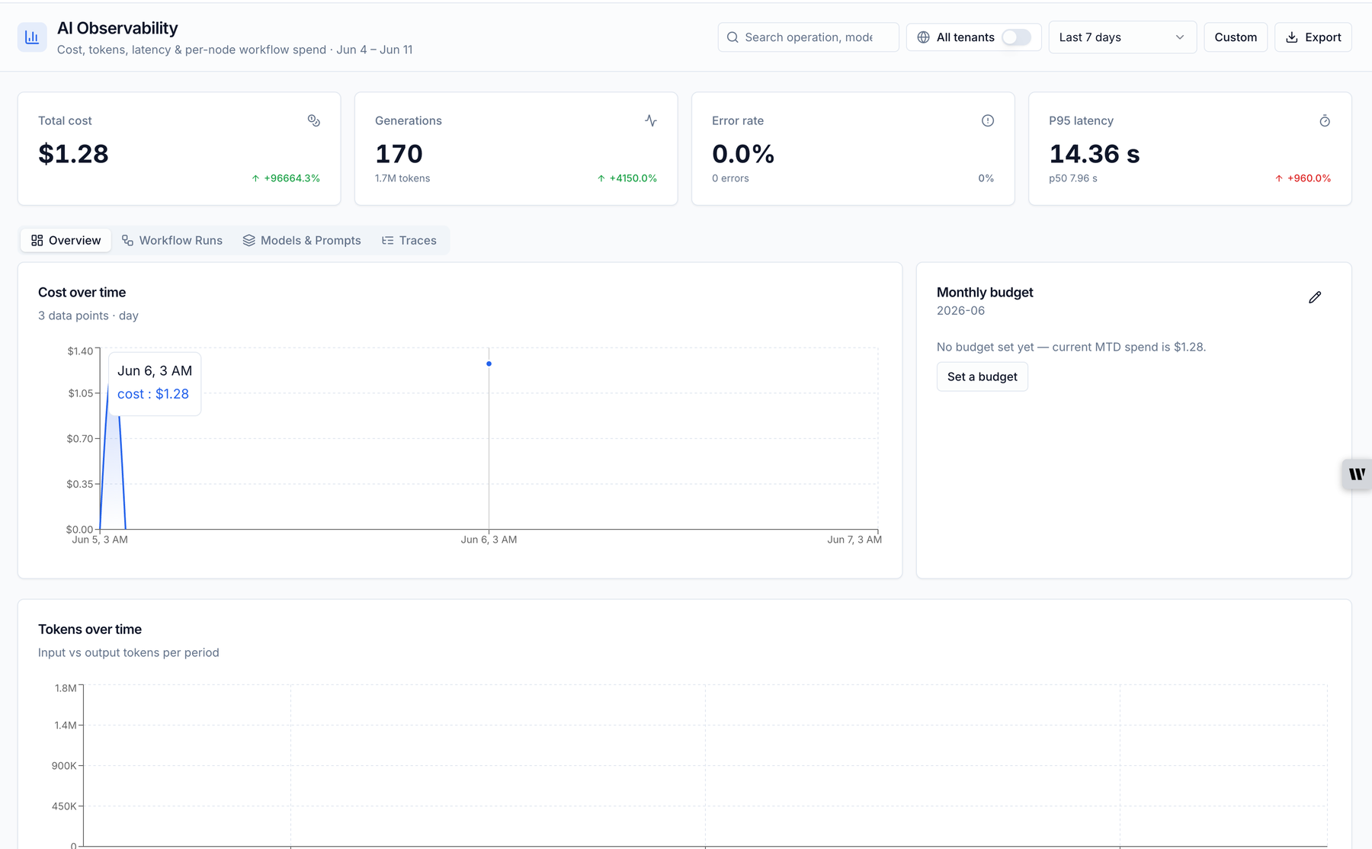Click the stopwatch icon on P95 latency card
Viewport: 1372px width, 849px height.
[x=1325, y=120]
